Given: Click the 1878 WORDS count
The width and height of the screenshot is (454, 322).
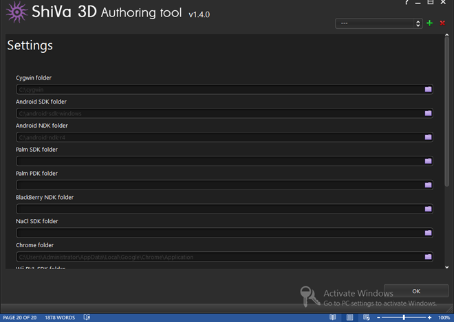Looking at the screenshot, I should tap(60, 318).
